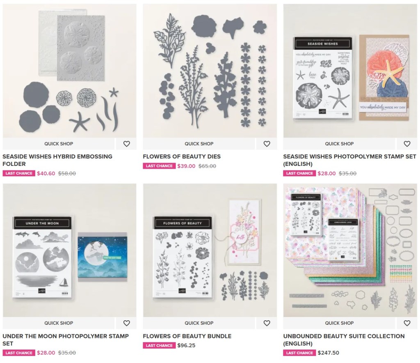Quick Shop Flowers of Beauty Dies
This screenshot has height=363, width=420.
point(199,144)
